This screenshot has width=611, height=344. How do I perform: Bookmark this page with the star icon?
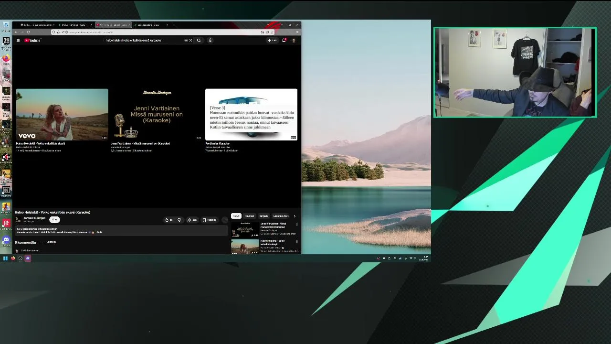coord(272,32)
